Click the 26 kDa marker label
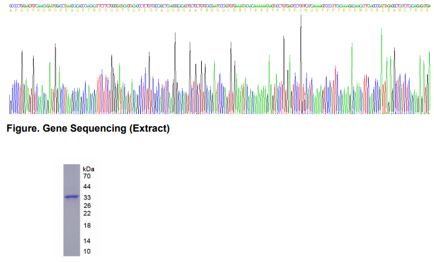434x262 pixels. (87, 206)
